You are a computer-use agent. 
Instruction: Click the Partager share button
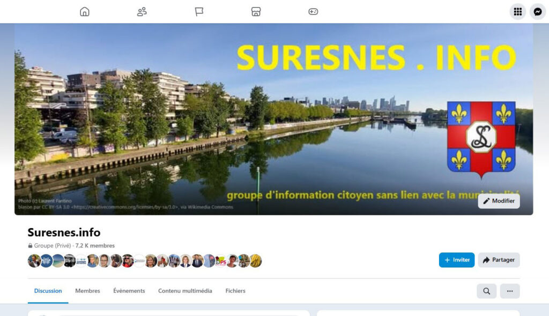pyautogui.click(x=499, y=260)
